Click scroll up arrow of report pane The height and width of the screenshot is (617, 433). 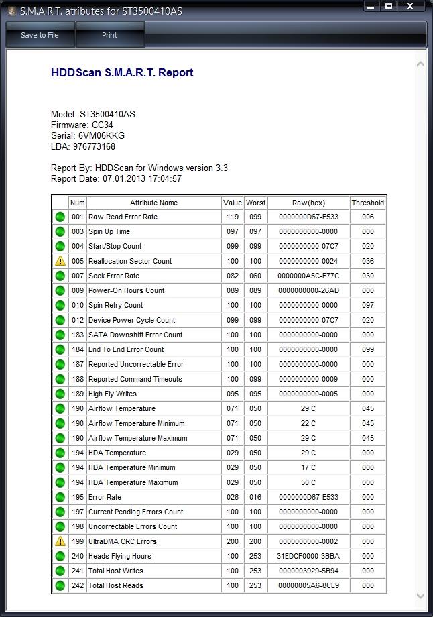coord(420,64)
